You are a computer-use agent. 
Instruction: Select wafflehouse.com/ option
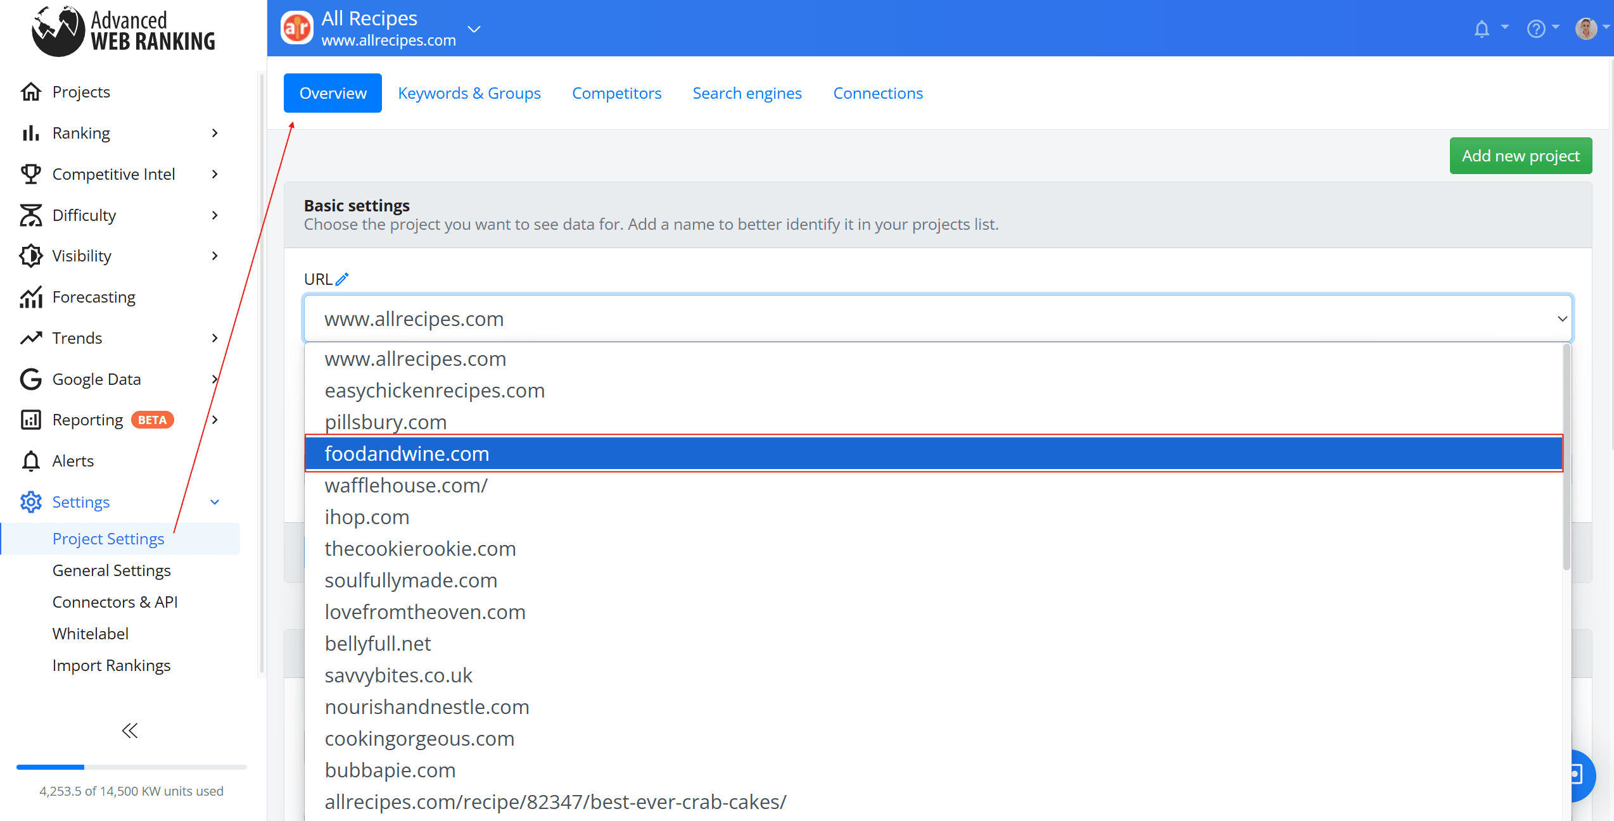click(x=934, y=486)
